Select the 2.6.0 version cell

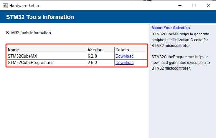pos(93,63)
